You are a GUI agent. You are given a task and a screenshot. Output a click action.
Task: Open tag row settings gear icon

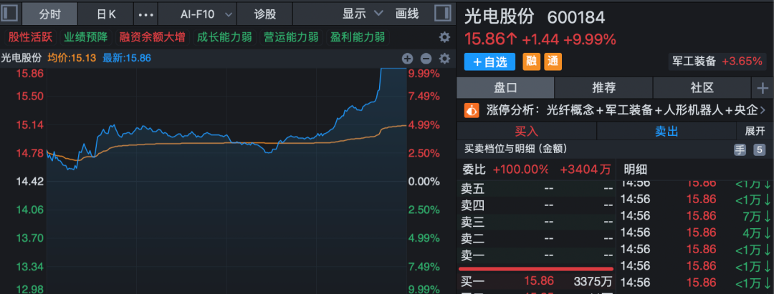444,37
